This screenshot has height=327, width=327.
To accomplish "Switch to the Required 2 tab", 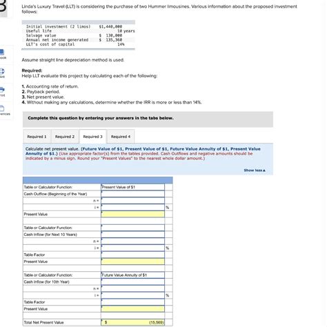I will (x=65, y=137).
